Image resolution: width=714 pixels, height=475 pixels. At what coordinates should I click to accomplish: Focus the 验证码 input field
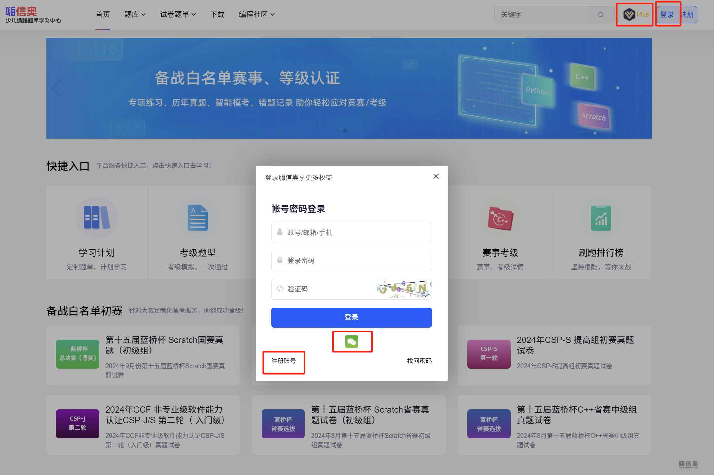[x=324, y=289]
